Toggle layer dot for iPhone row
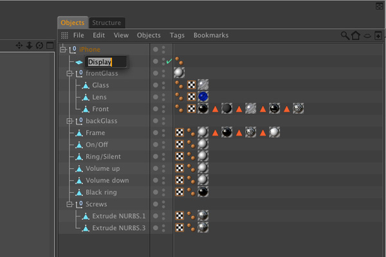The width and height of the screenshot is (386, 257). 155,49
